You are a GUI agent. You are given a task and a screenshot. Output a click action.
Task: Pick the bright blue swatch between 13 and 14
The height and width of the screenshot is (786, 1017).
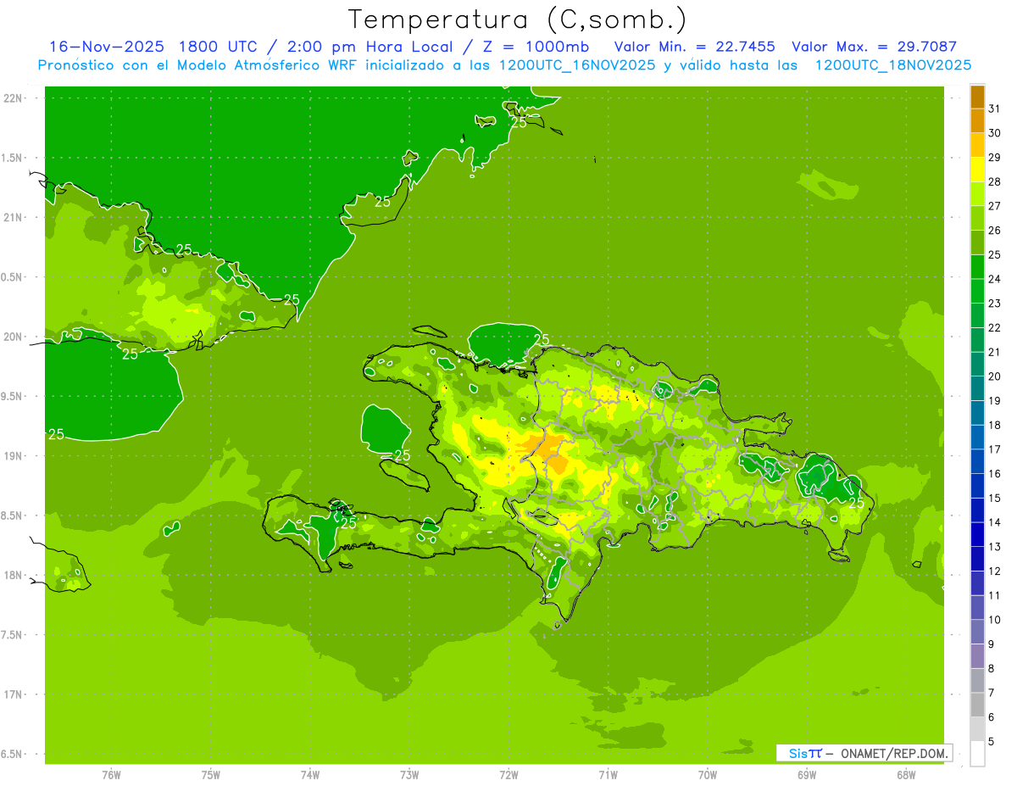point(977,534)
